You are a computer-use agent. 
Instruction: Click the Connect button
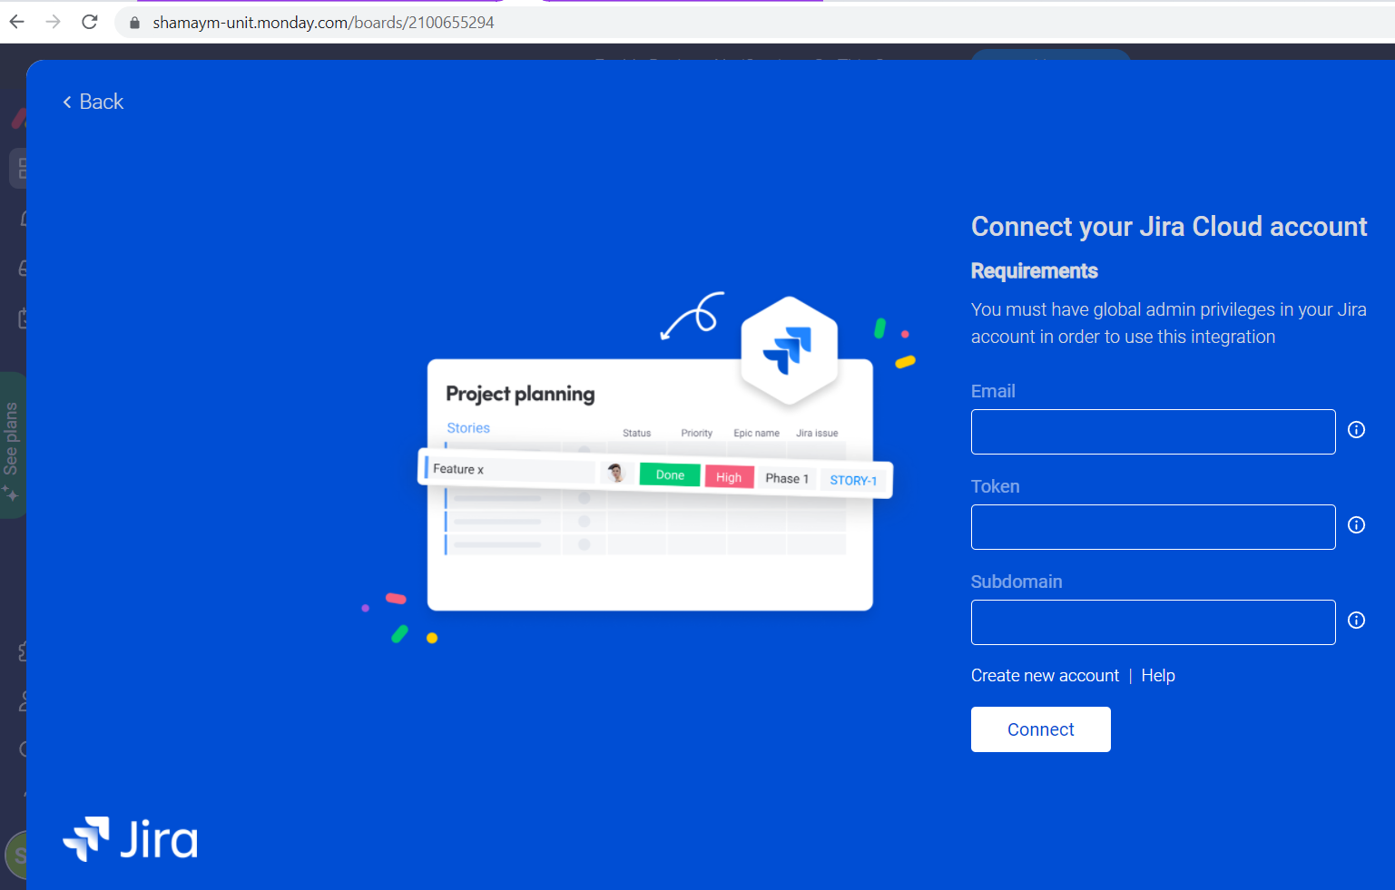[1041, 729]
